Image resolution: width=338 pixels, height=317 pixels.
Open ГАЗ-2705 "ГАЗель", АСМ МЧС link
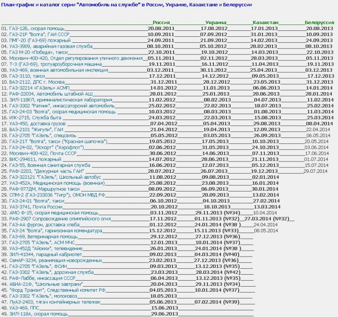[x=42, y=242]
